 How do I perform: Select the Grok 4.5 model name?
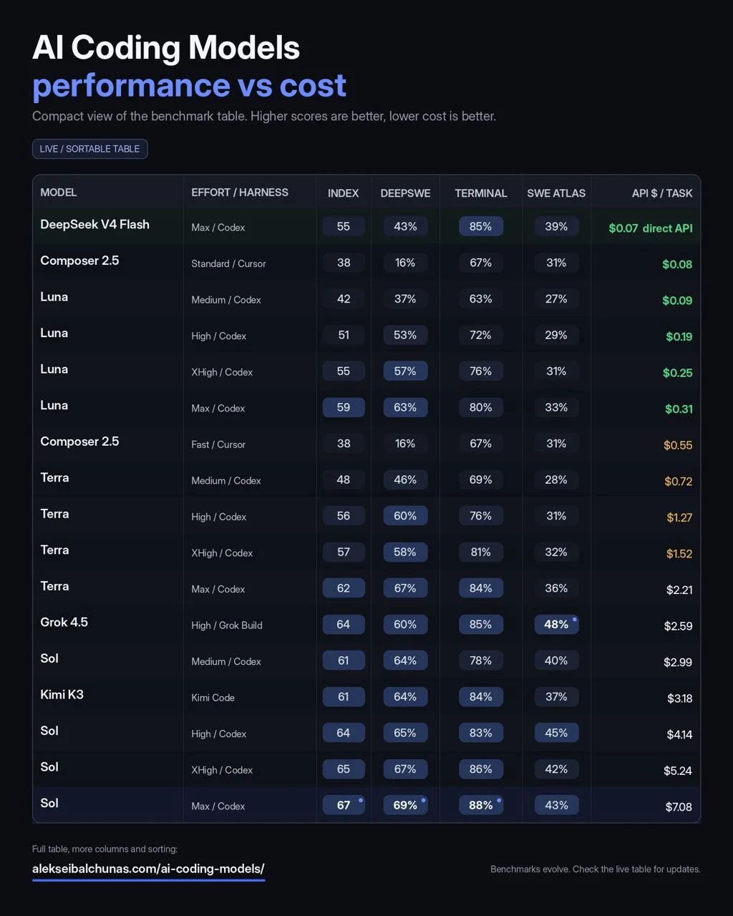[64, 622]
